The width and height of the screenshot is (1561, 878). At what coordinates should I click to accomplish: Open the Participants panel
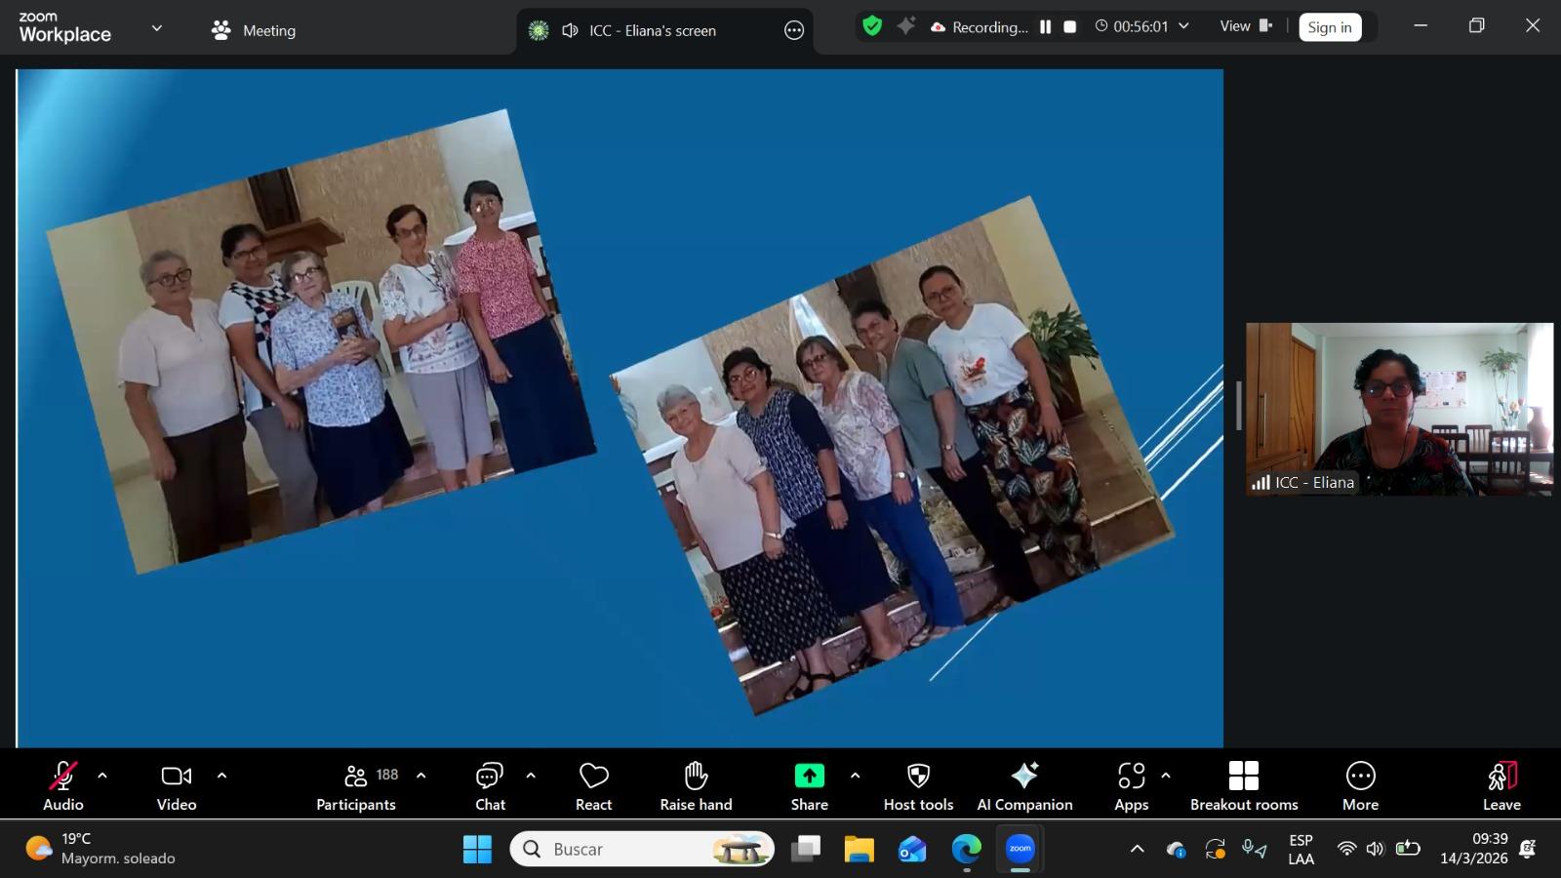click(356, 785)
